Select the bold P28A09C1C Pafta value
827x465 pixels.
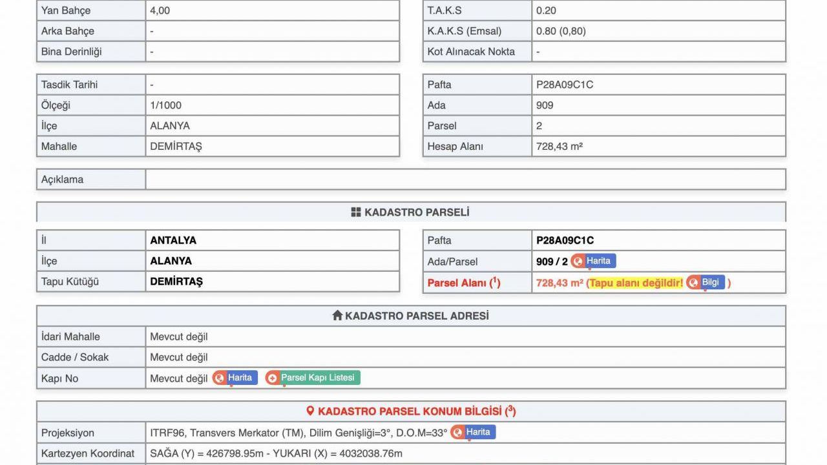(565, 240)
